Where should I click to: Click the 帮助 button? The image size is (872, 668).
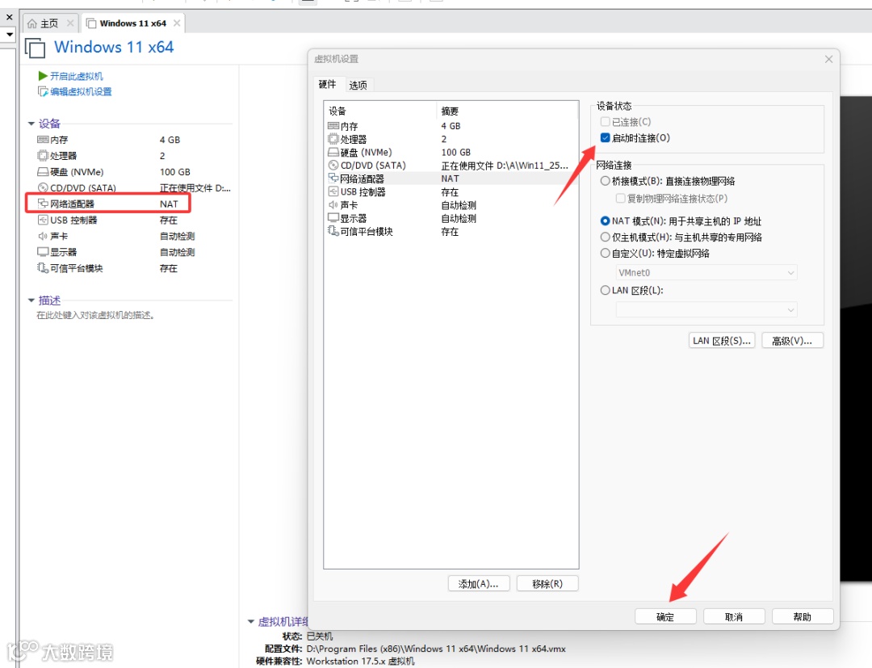point(802,616)
